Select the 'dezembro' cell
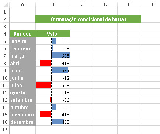Screen dimensions: 160x134 coord(22,122)
